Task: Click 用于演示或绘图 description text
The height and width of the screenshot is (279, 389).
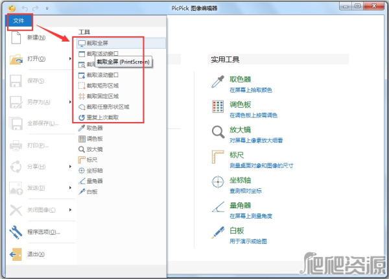Action: pos(248,241)
